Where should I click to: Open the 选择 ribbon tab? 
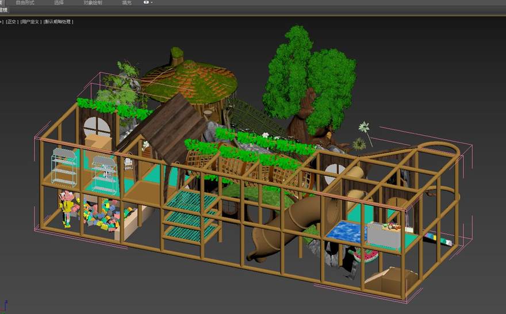(59, 2)
